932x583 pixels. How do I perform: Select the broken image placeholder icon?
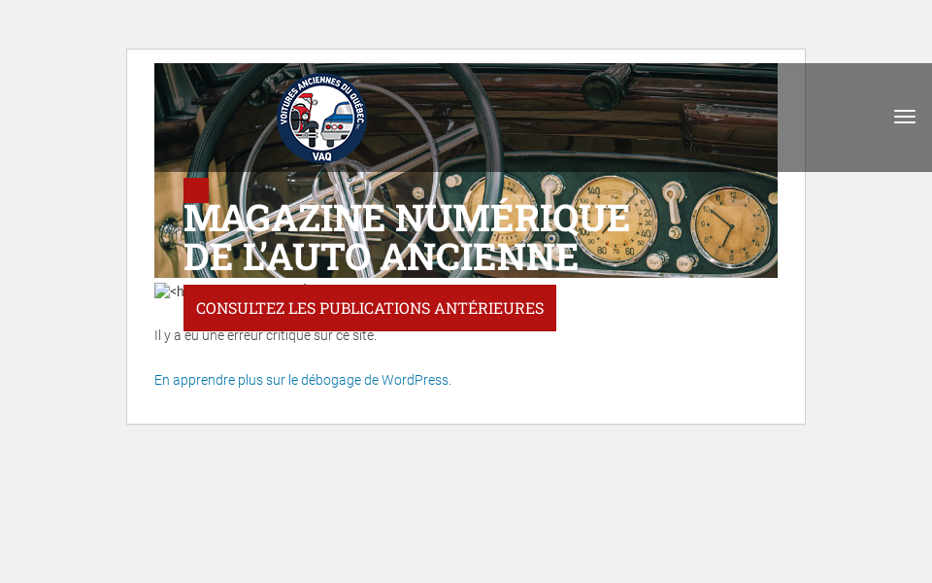(x=161, y=291)
